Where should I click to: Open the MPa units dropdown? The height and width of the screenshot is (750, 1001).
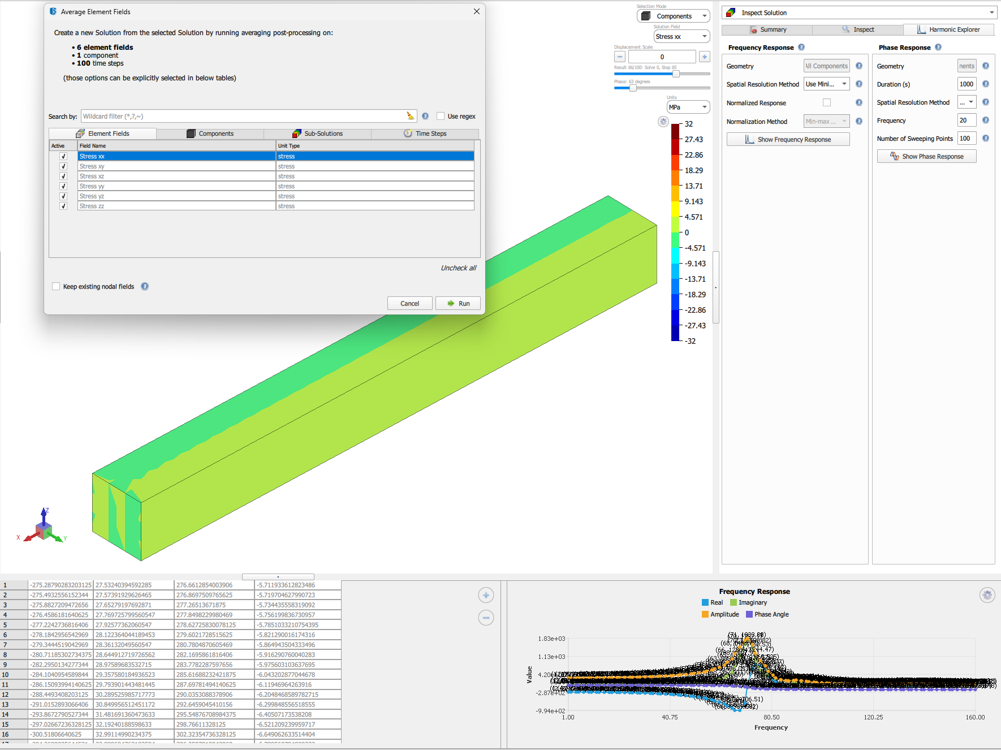(x=689, y=107)
